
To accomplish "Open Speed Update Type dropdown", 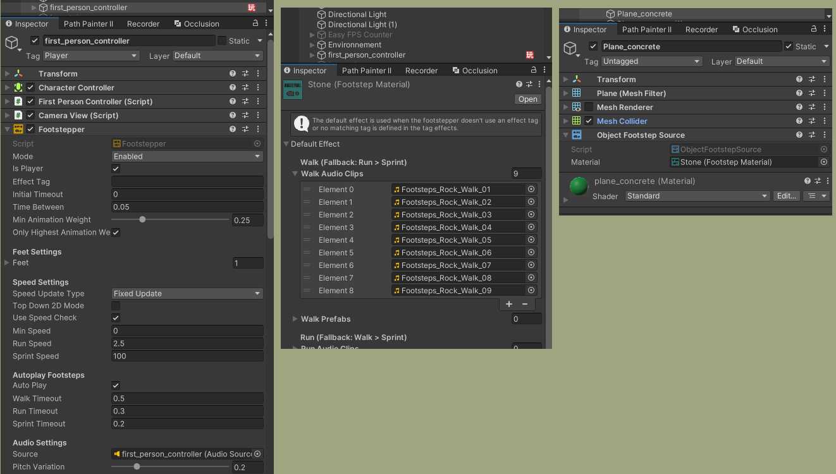I will [x=187, y=294].
